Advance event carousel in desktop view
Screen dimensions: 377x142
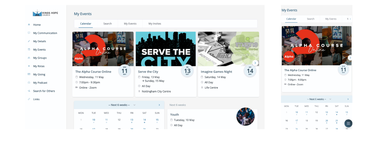(255, 63)
